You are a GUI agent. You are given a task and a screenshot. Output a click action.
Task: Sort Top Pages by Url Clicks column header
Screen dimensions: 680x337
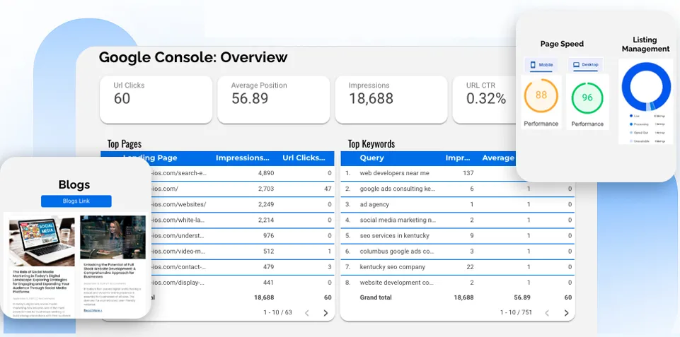(x=304, y=158)
